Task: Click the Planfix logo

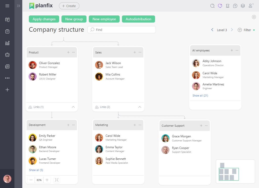Action: 41,6
